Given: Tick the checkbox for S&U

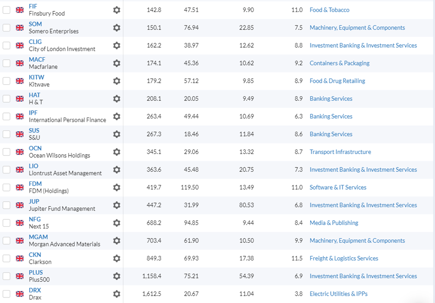Looking at the screenshot, I should coord(6,134).
